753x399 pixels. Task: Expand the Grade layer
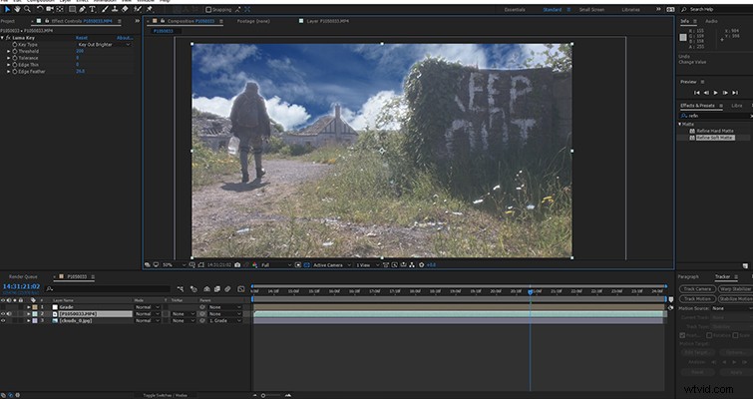[29, 307]
